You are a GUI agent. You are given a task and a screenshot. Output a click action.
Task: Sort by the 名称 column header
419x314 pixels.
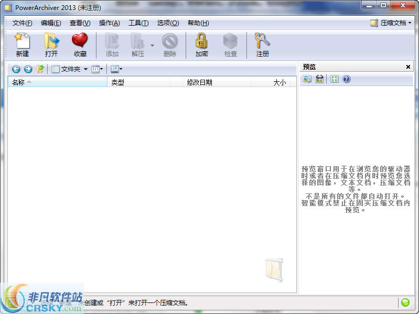[58, 82]
